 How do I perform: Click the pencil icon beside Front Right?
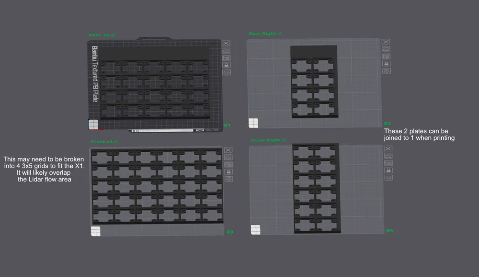tap(284, 140)
